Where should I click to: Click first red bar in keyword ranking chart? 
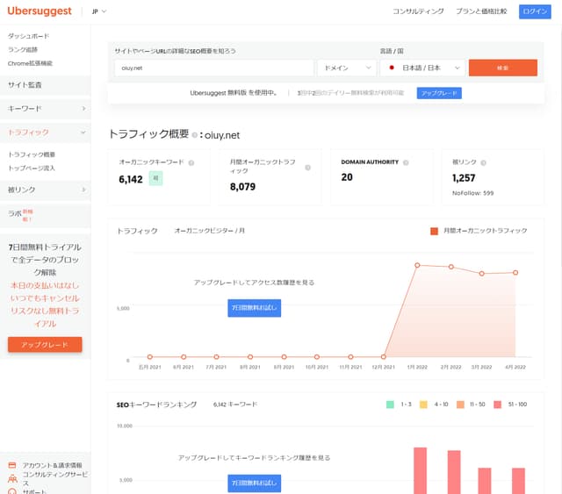(x=421, y=470)
